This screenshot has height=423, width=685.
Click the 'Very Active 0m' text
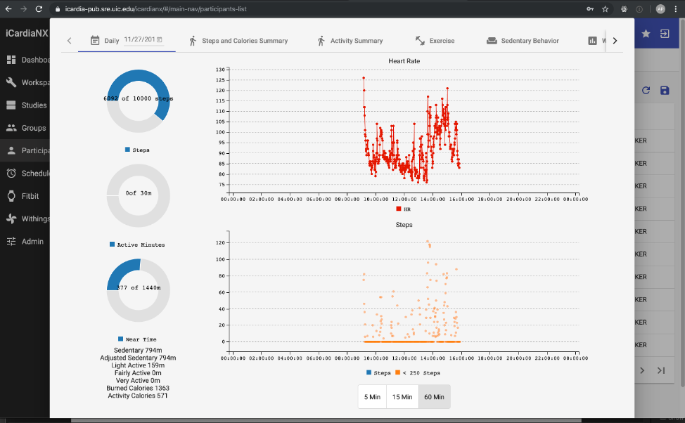[138, 380]
